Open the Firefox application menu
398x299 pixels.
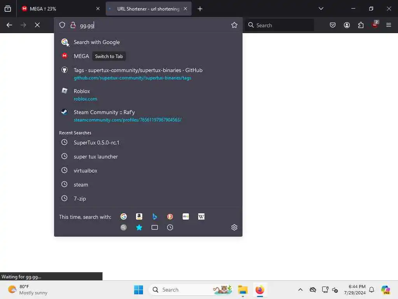(389, 25)
